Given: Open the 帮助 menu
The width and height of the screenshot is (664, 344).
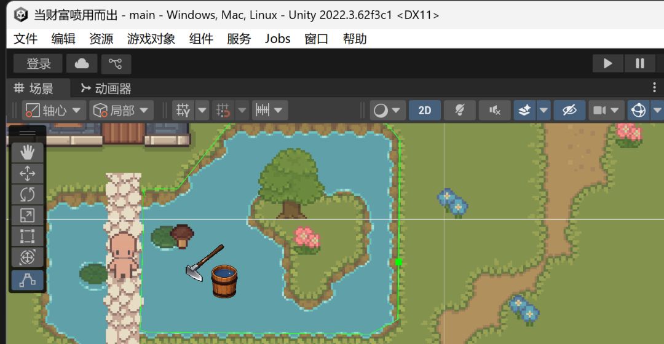Looking at the screenshot, I should click(x=355, y=39).
